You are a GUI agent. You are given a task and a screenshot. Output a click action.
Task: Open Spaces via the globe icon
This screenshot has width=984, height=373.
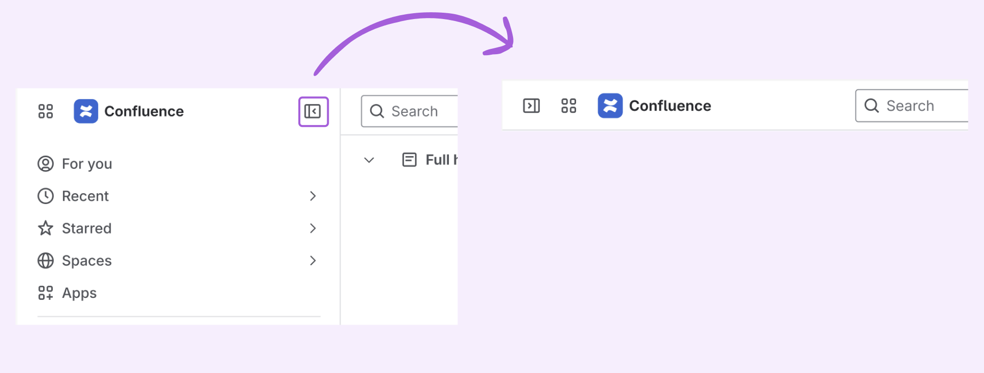45,261
